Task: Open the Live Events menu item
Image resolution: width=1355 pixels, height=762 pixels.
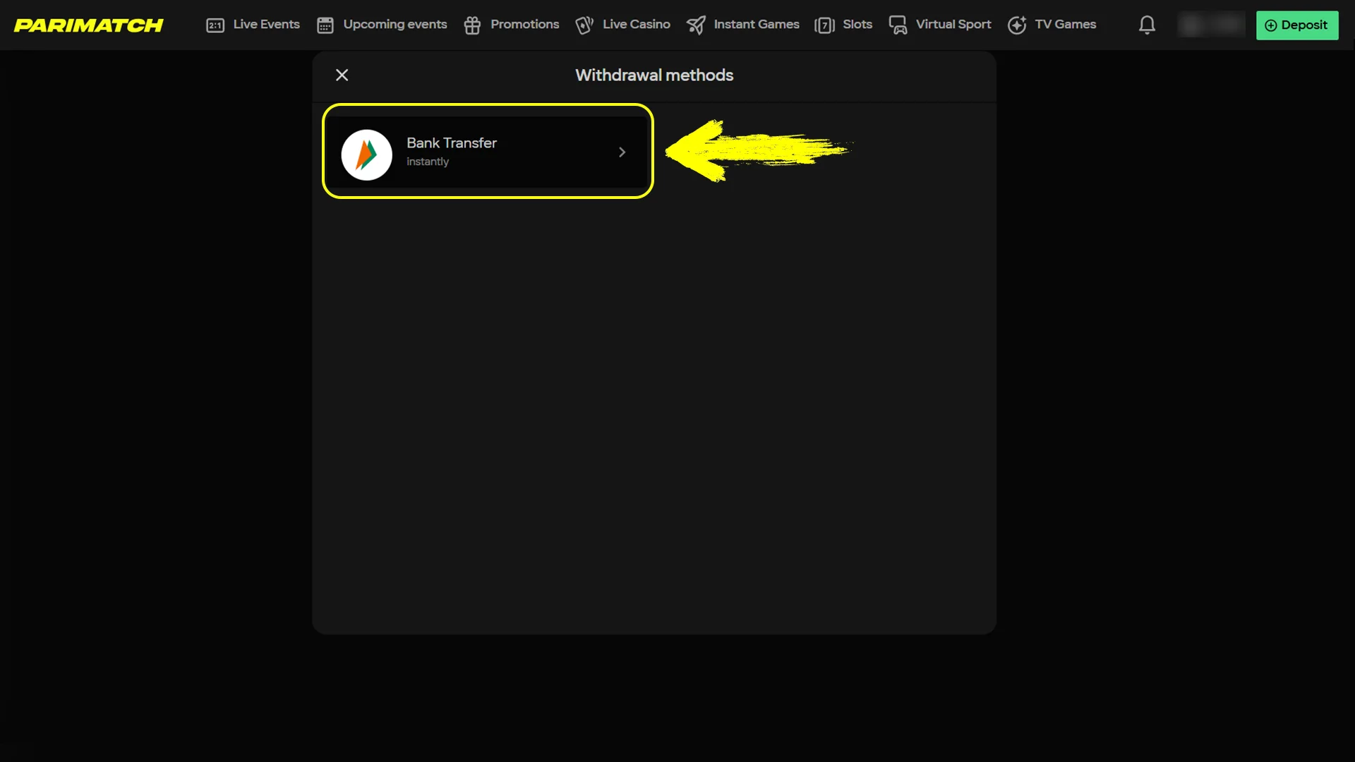Action: click(x=266, y=25)
